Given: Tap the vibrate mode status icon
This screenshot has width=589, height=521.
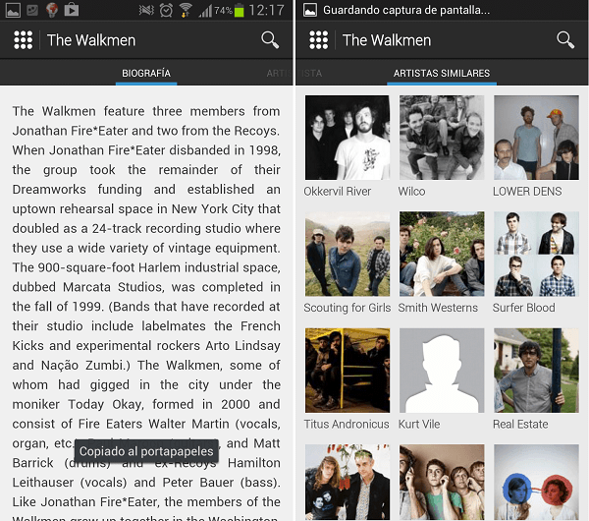Looking at the screenshot, I should (x=146, y=10).
